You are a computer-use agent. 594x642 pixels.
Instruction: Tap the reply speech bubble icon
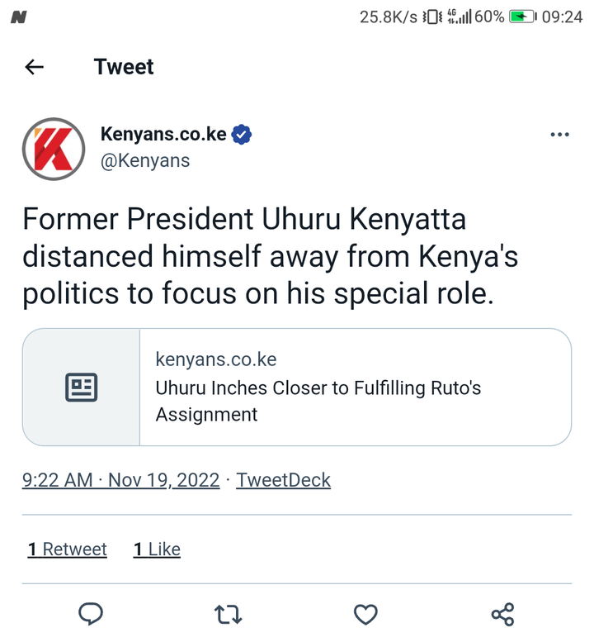point(91,614)
